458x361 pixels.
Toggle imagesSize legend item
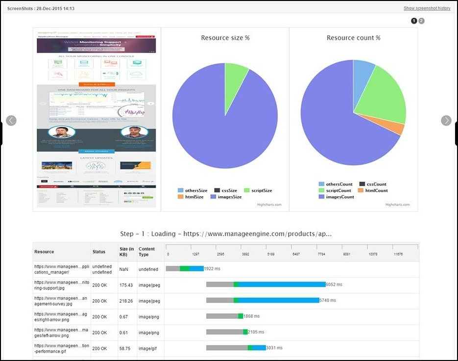tap(226, 197)
